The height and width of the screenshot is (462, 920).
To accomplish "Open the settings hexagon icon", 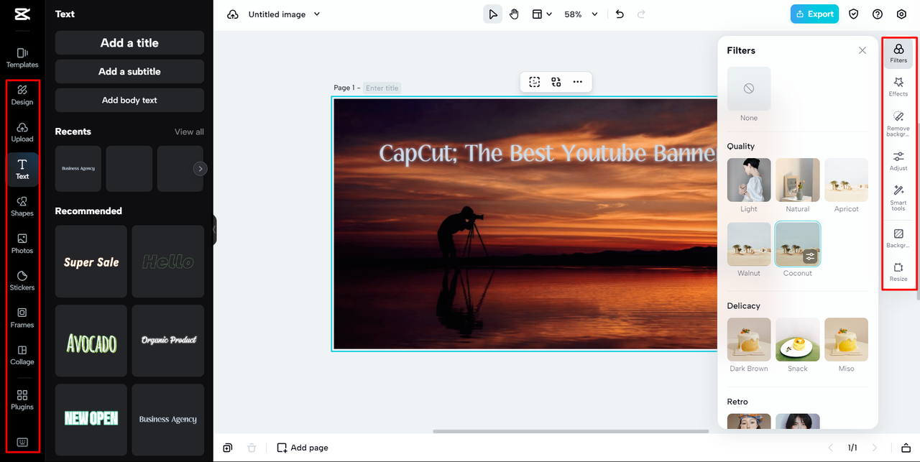I will (x=901, y=14).
